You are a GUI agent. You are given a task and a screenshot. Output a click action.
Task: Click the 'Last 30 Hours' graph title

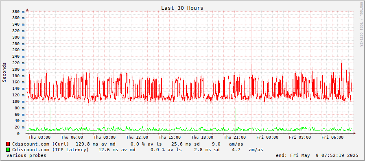pos(182,8)
